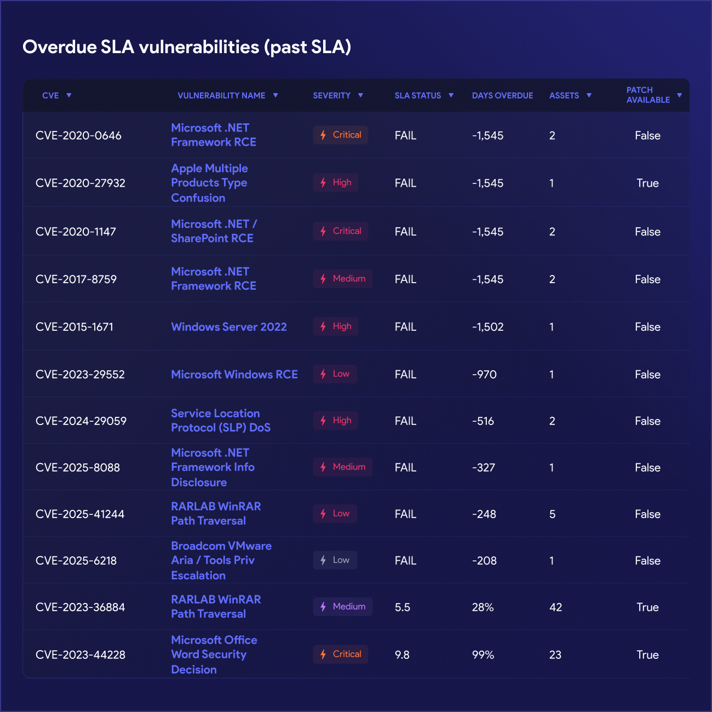Select the CVE-2025-41244 cell
This screenshot has height=712, width=712.
(80, 514)
